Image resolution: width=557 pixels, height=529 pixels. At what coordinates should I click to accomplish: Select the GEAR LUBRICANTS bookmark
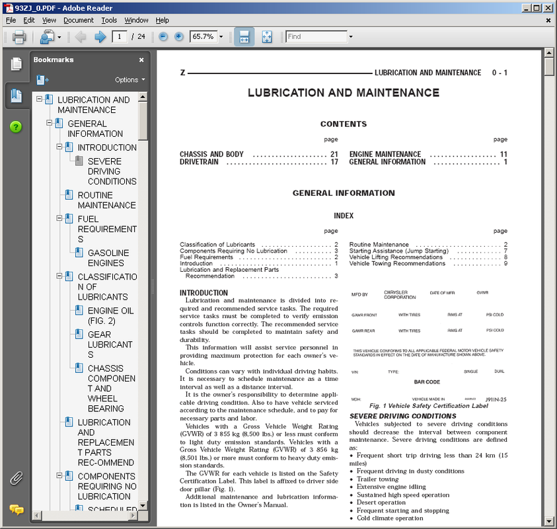110,345
